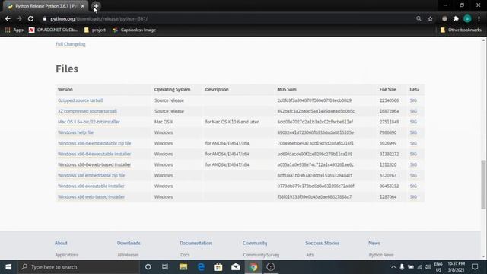The height and width of the screenshot is (274, 487).
Task: View site info lock icon
Action: pyautogui.click(x=45, y=18)
